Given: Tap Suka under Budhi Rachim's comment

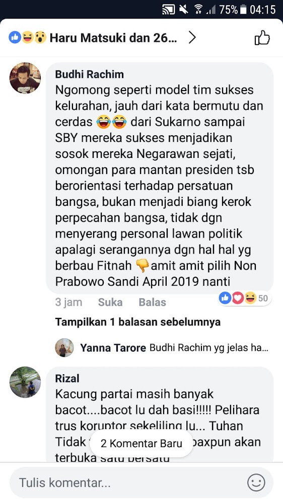Looking at the screenshot, I should click(x=110, y=302).
